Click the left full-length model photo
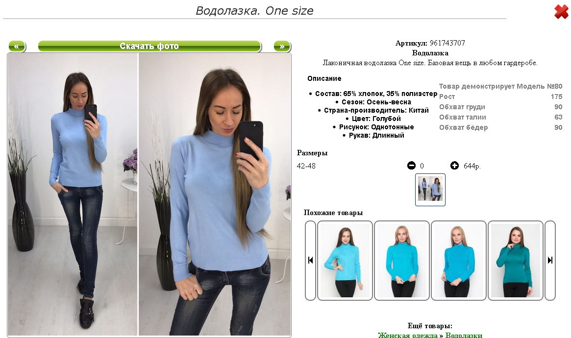 (73, 194)
